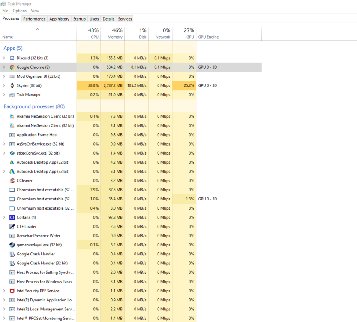Click the Host Process for Windows Tasks icon
Screen dimensions: 357x322
pyautogui.click(x=12, y=282)
